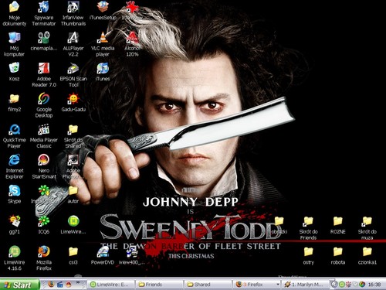This screenshot has width=386, height=290.
Task: Launch PowerDVD shortcut
Action: tap(103, 255)
